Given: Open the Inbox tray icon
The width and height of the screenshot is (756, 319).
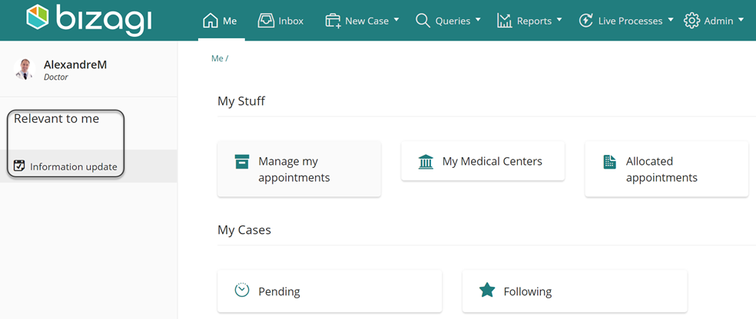Looking at the screenshot, I should (x=266, y=21).
